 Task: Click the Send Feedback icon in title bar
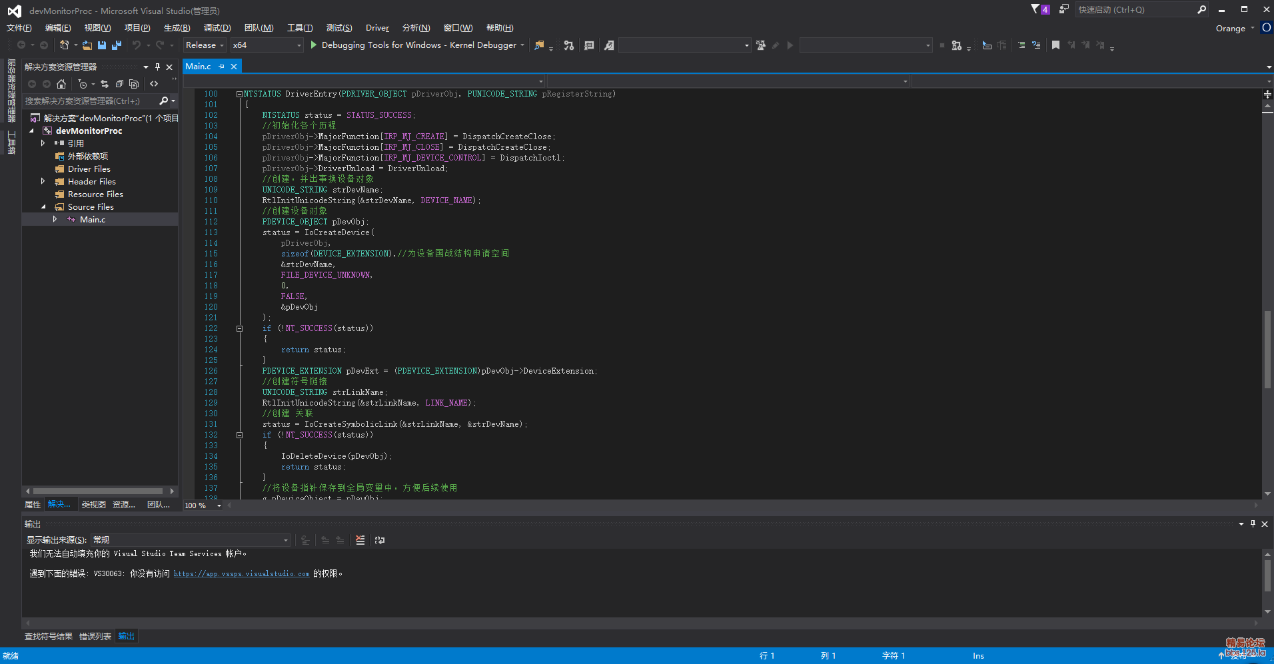tap(1063, 9)
